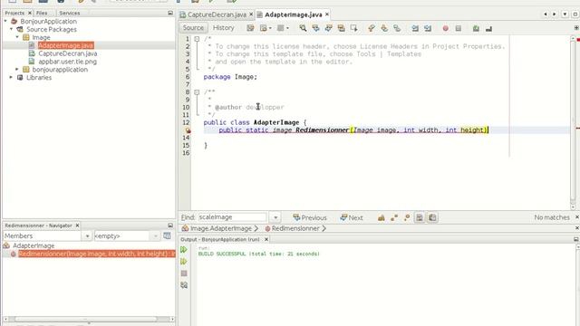Click the Last Edit location icon
The image size is (580, 326).
click(250, 28)
